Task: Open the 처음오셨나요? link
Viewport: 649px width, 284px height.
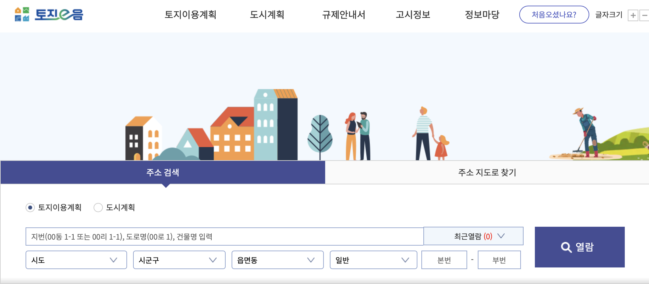Action: point(554,15)
